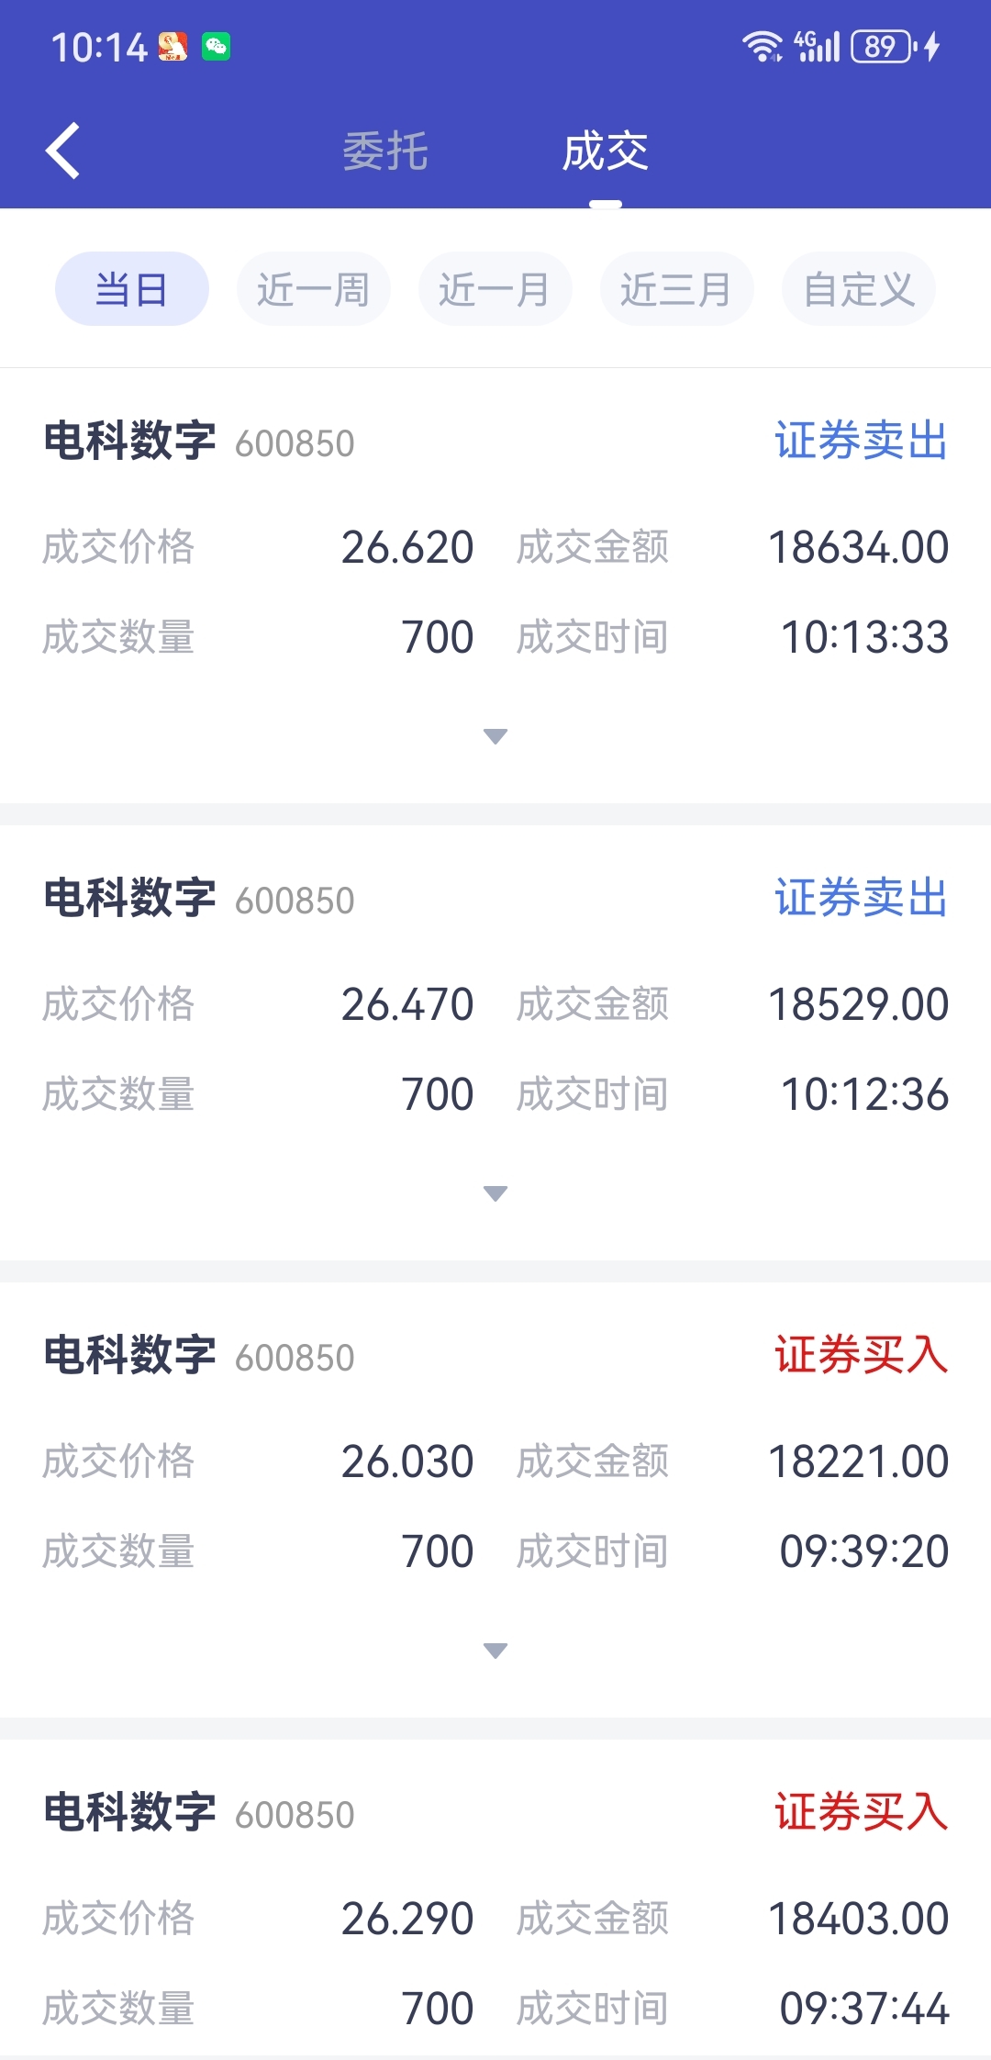Tap the battery indicator icon
This screenshot has width=991, height=2060.
pyautogui.click(x=884, y=46)
